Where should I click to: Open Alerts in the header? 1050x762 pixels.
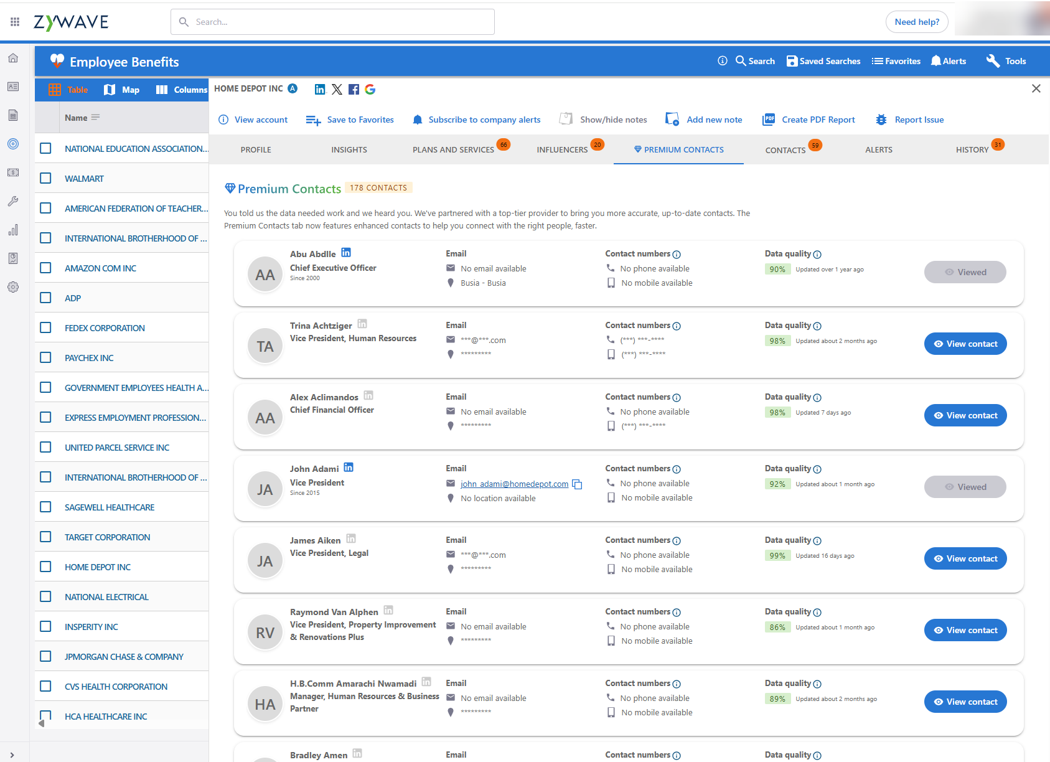pos(949,61)
